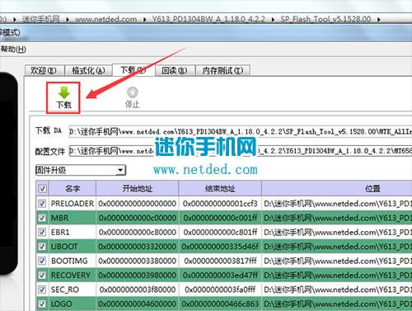Viewport: 412px width, 311px height.
Task: Toggle the UBOOT partition checkbox
Action: pos(42,246)
